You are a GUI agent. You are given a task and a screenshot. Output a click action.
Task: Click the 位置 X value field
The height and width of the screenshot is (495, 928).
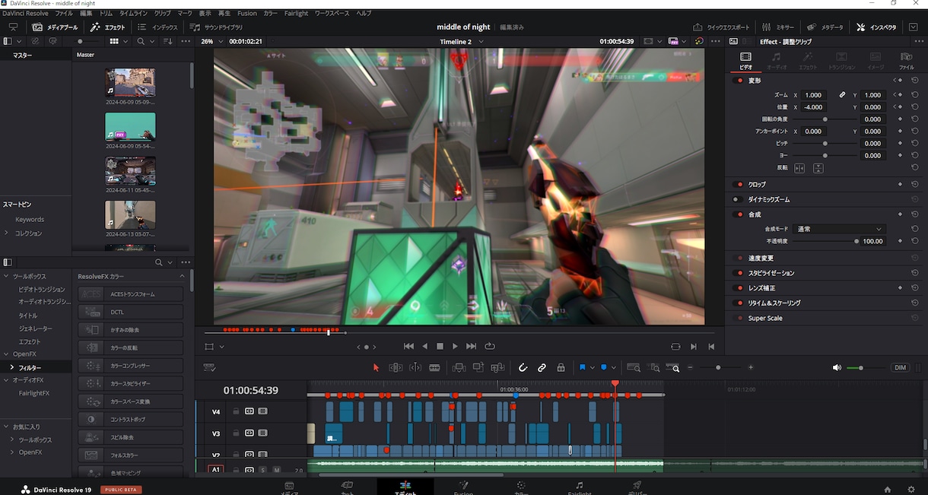pos(813,107)
